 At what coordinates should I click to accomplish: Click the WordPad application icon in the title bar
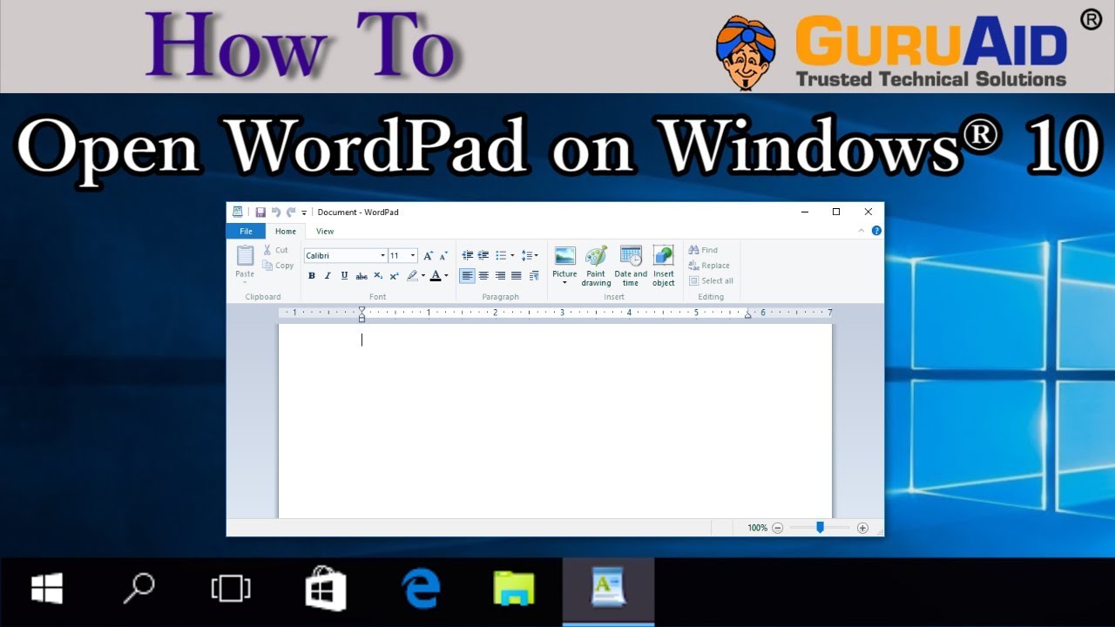238,212
